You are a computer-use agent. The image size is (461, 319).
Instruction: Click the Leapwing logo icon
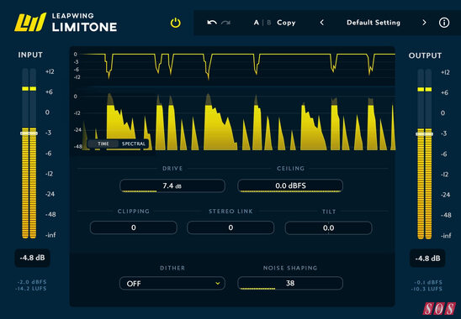(x=30, y=22)
